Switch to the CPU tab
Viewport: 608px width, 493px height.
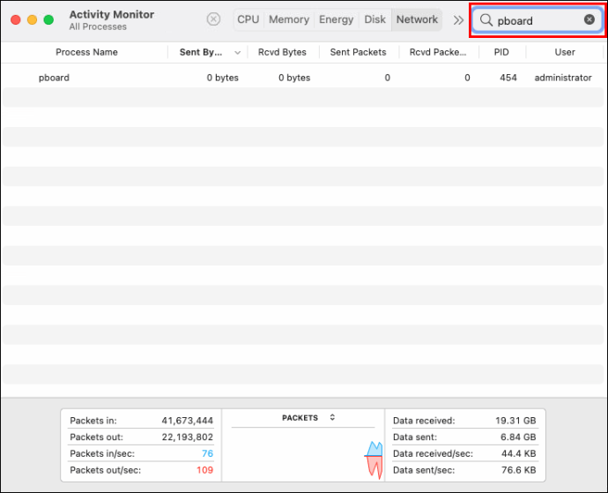[248, 19]
